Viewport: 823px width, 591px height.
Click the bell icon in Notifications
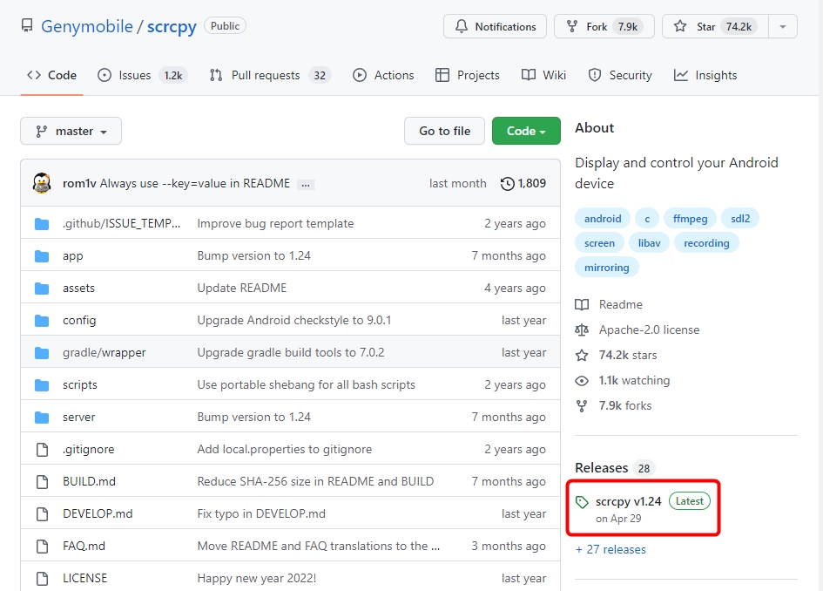(x=462, y=26)
